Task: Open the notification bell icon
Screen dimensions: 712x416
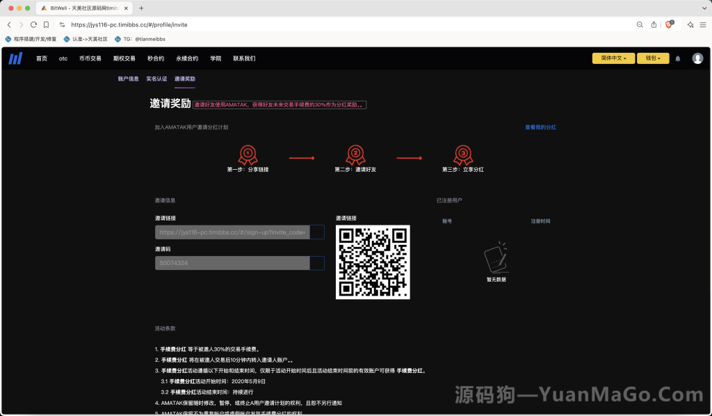Action: [677, 58]
